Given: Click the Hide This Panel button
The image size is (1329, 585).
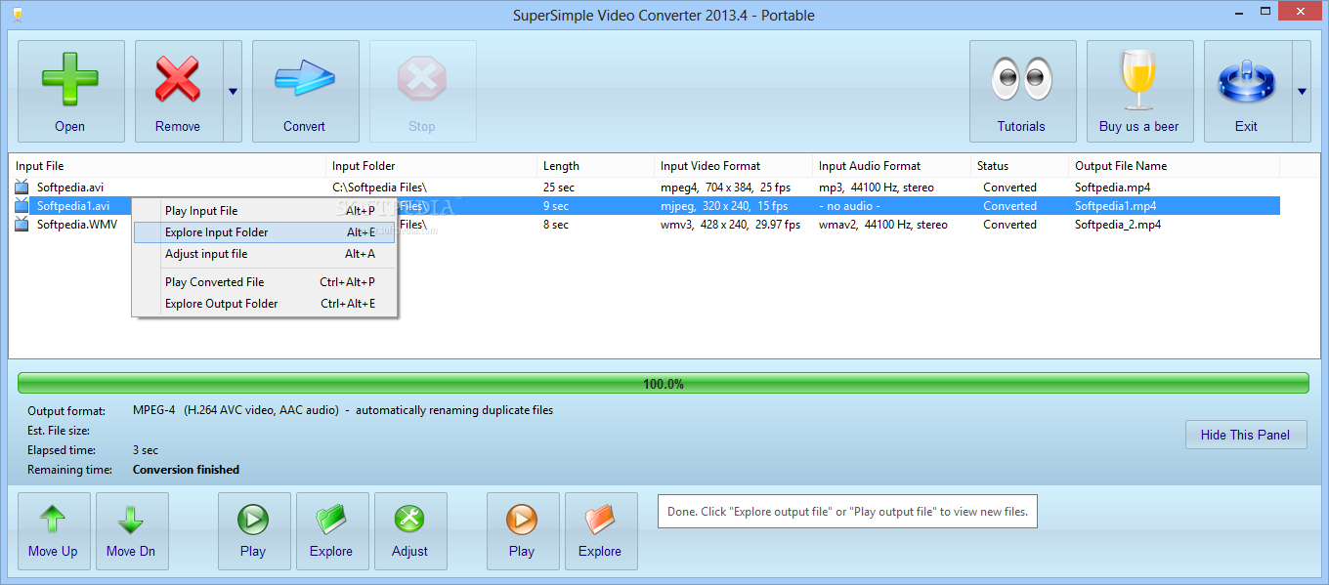Looking at the screenshot, I should [x=1246, y=435].
